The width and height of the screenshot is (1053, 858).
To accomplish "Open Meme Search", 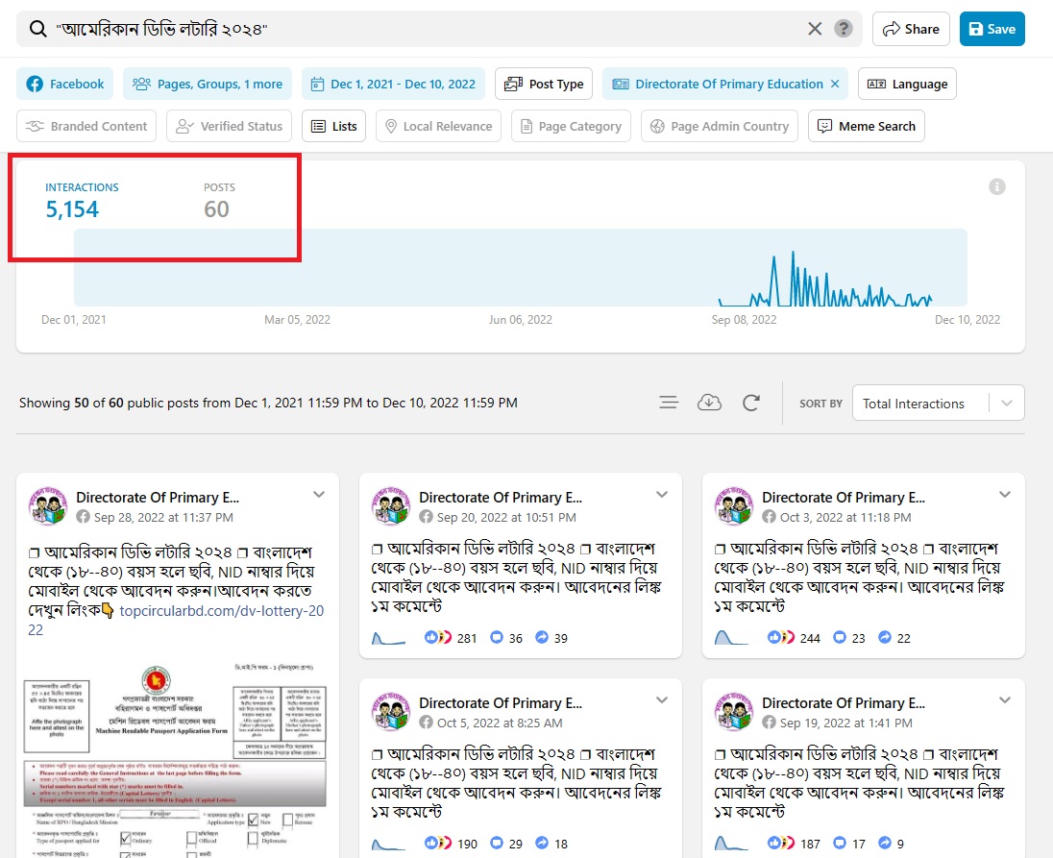I will (867, 126).
